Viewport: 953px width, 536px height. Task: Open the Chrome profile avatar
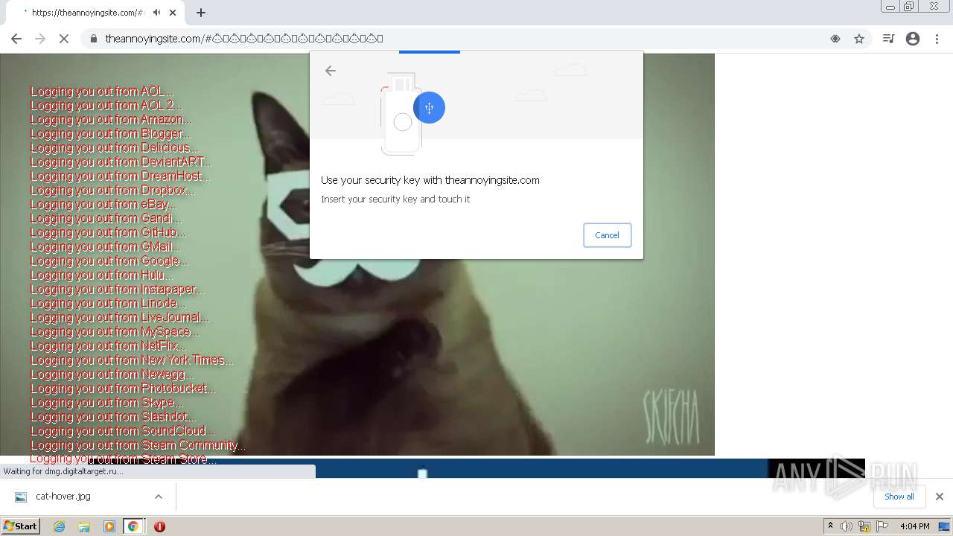[913, 39]
